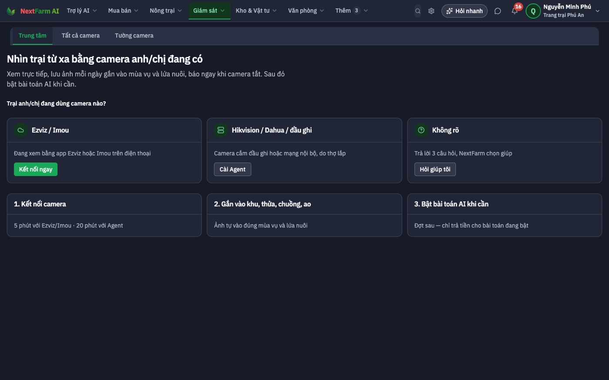Image resolution: width=609 pixels, height=380 pixels.
Task: Click step 3. Bật bài toán AI card
Action: (505, 215)
